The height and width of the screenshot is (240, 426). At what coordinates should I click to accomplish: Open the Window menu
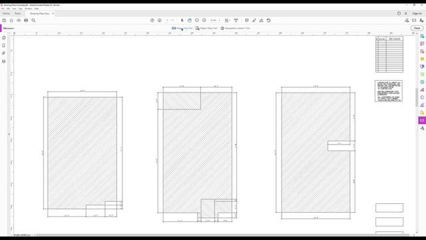pos(28,9)
